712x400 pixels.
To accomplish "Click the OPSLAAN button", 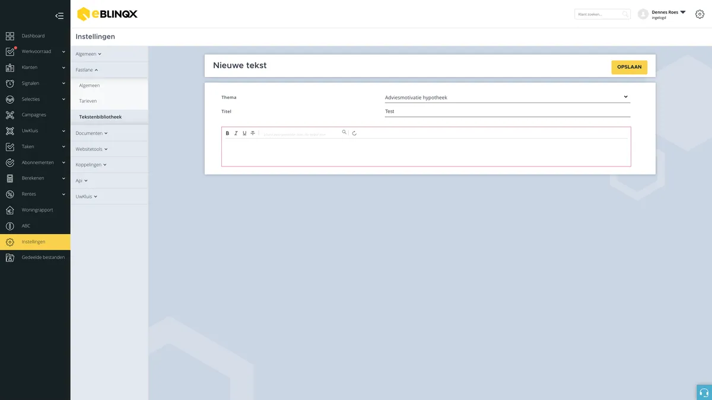I will coord(629,67).
